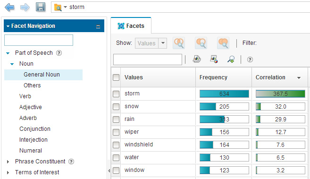Check the storm row checkbox
The image size is (310, 179).
[x=116, y=94]
